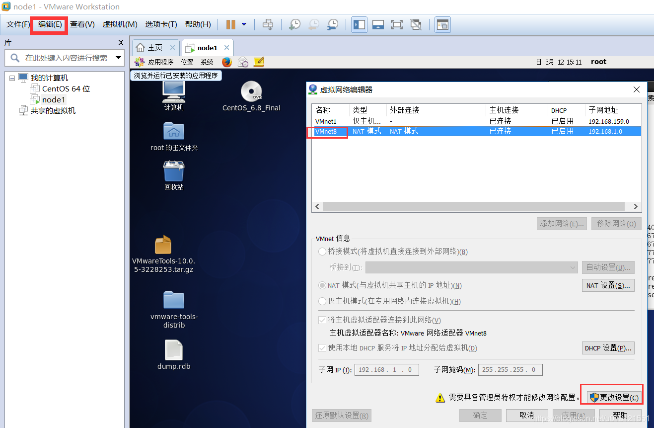Select CentOS 64 位 virtual machine

(66, 89)
